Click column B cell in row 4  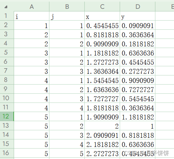67,43
